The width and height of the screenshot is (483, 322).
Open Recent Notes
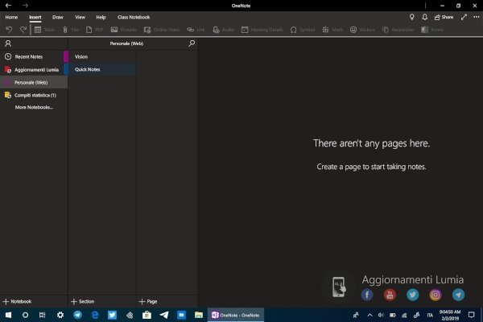(32, 56)
